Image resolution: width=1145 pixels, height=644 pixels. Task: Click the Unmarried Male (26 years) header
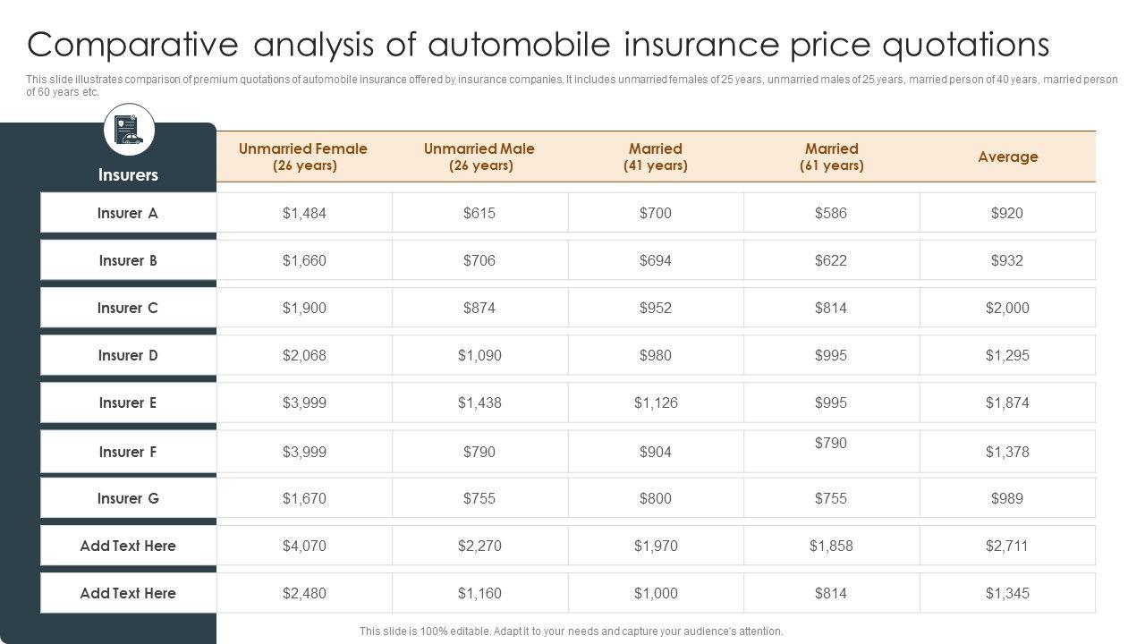(x=479, y=157)
